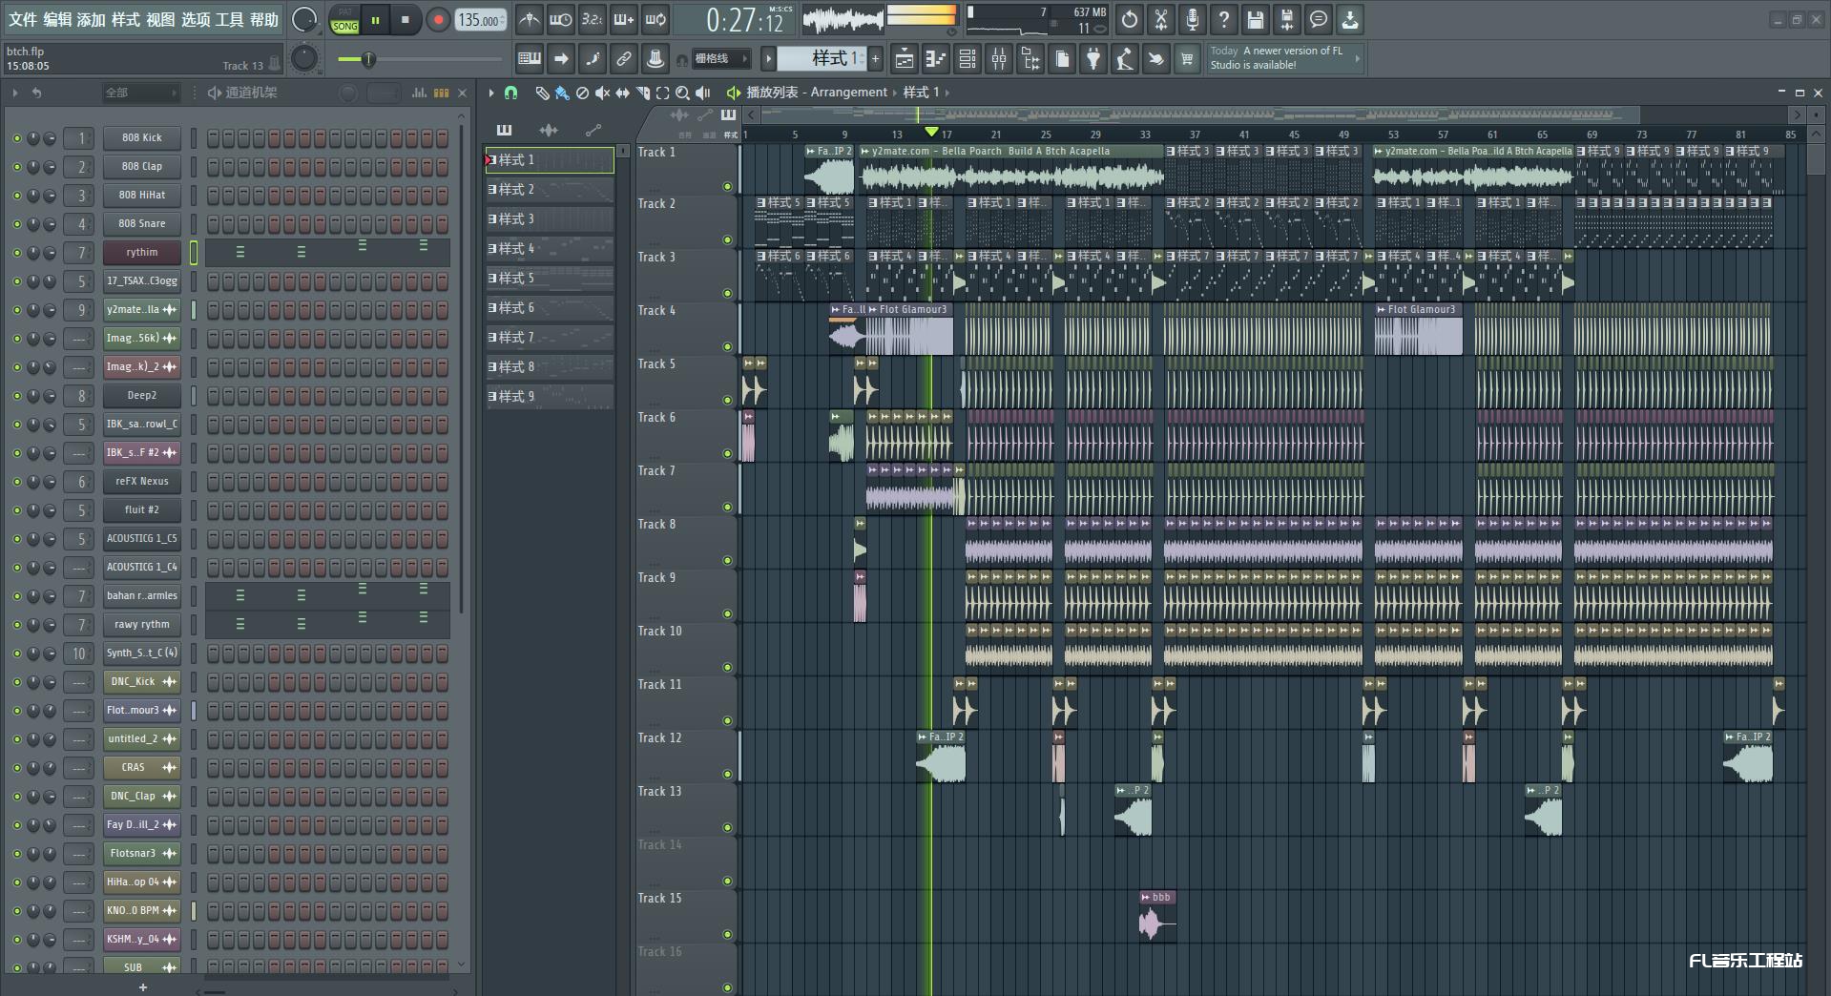Select the playlist delete tool
The height and width of the screenshot is (996, 1831).
pyautogui.click(x=582, y=93)
